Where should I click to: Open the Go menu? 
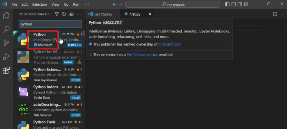point(66,4)
